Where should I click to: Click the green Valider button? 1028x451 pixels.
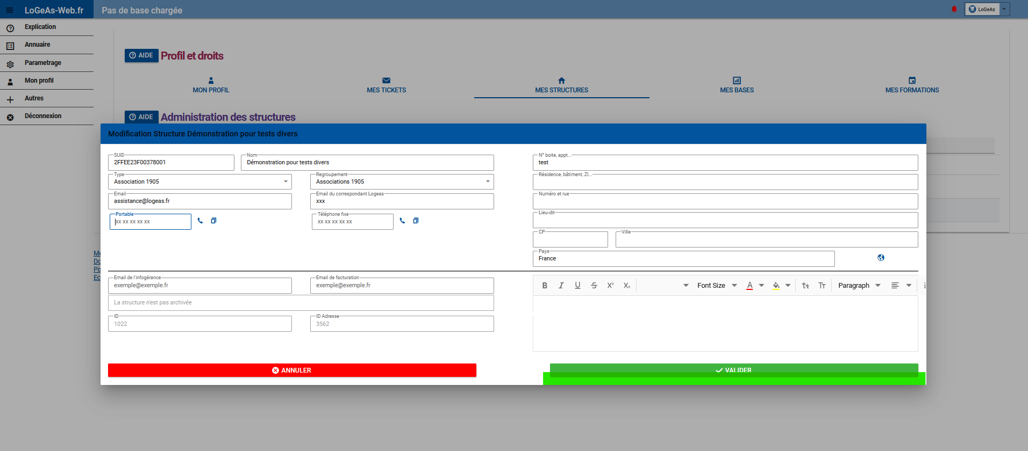(x=733, y=370)
